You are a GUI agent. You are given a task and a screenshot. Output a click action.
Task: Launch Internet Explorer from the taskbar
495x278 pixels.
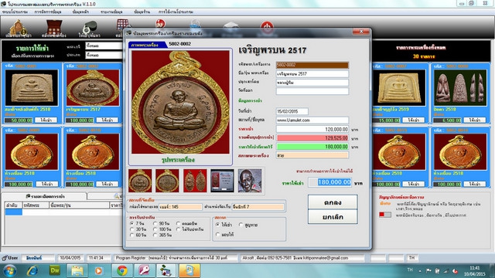coord(32,271)
